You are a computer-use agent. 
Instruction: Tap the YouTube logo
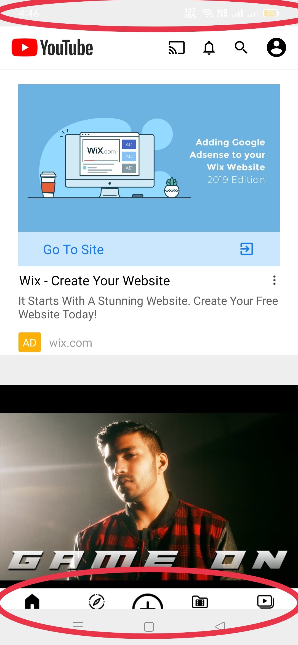pos(52,47)
